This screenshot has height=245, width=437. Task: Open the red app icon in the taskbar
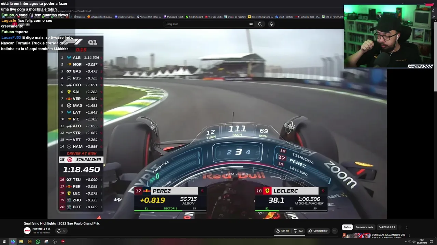(x=63, y=242)
